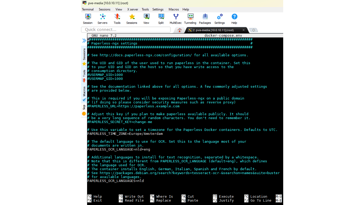Click the nano '^W Where Is' shortcut
Viewport: 364px width, 205px height.
click(162, 197)
